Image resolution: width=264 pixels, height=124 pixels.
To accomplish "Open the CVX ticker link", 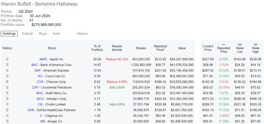I will coord(40,82).
